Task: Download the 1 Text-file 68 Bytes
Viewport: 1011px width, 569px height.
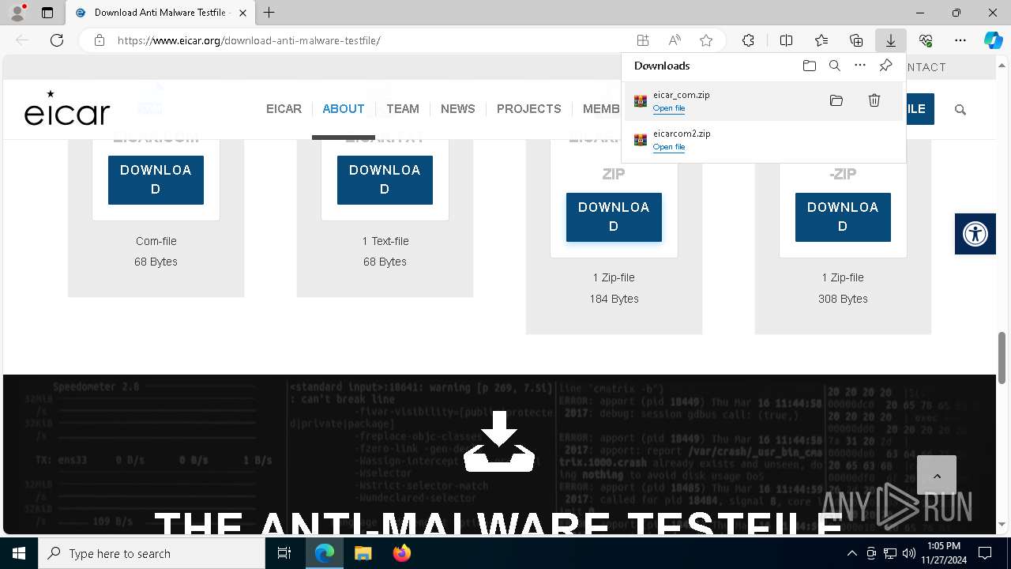Action: [x=385, y=179]
